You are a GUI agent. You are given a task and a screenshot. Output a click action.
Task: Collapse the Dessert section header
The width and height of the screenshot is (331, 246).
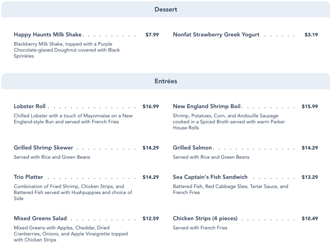coord(165,9)
